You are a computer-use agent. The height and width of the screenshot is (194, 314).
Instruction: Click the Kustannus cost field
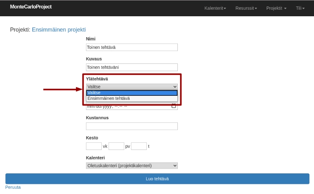coord(132,126)
